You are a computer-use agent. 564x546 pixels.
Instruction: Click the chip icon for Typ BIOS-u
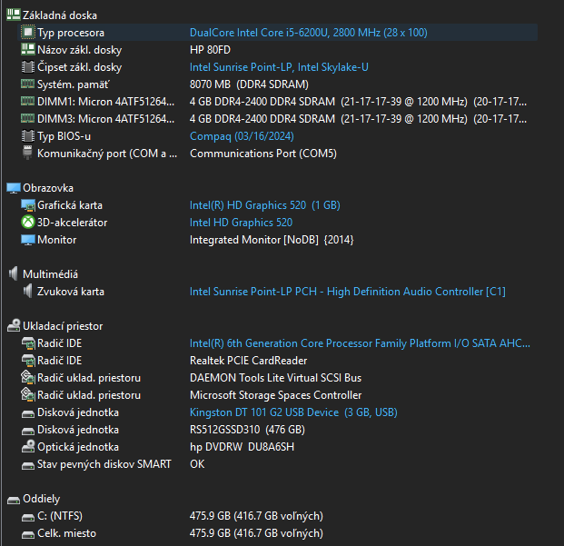coord(27,136)
